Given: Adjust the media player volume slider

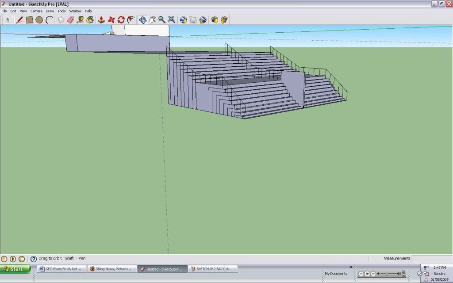Looking at the screenshot, I should click(387, 274).
